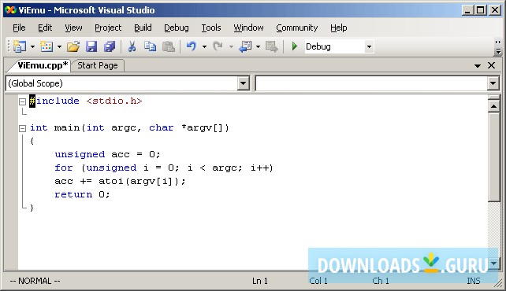Screen dimensions: 506x291
Task: Open the Community menu
Action: coord(297,28)
